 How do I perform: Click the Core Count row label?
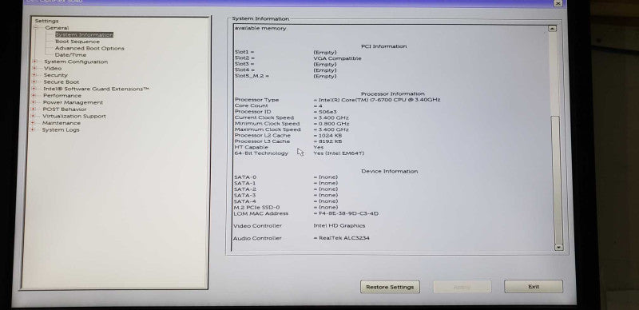pyautogui.click(x=252, y=105)
